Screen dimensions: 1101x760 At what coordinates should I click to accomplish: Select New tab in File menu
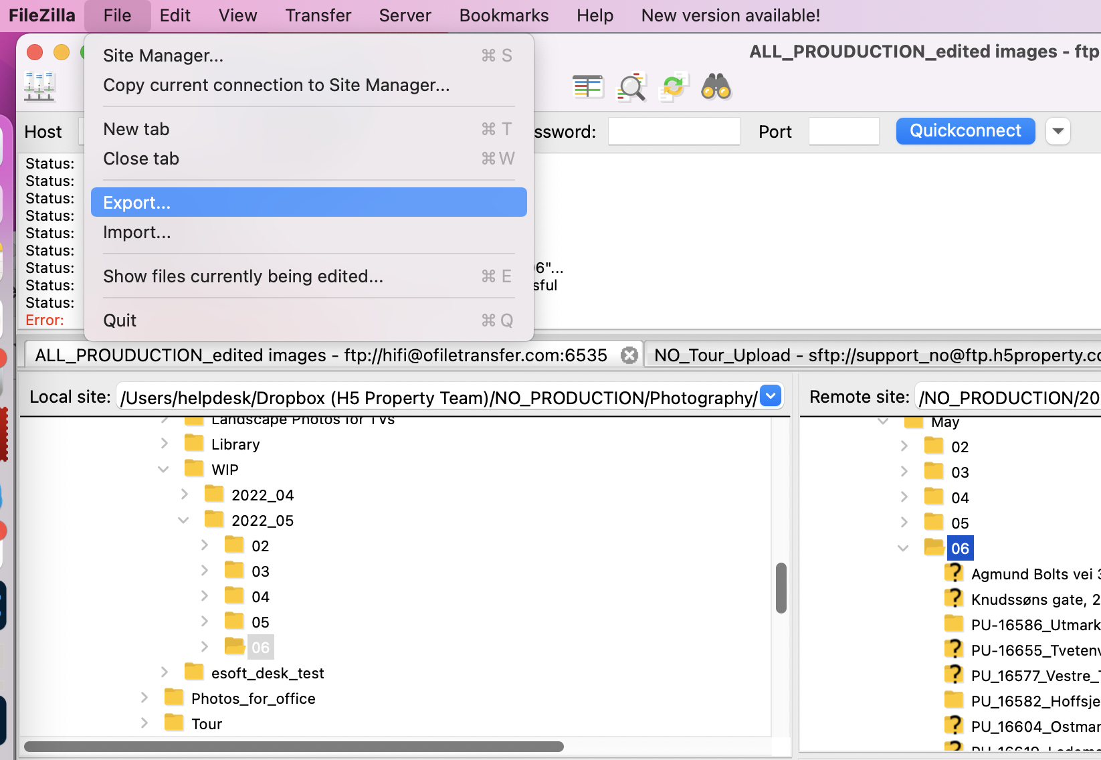[309, 129]
